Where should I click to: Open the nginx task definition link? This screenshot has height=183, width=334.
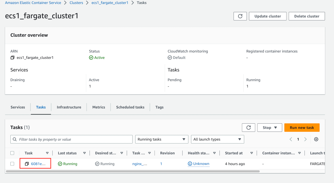[x=140, y=164]
